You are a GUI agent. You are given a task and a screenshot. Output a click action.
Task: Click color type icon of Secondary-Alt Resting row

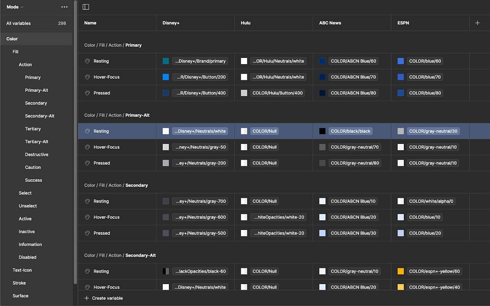click(x=88, y=272)
